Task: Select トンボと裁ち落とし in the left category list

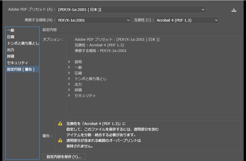Action: tap(22, 43)
